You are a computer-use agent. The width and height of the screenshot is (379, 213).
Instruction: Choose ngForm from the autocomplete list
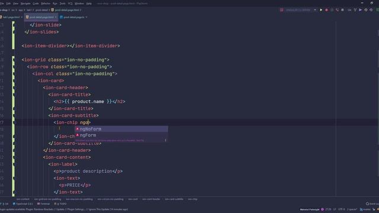121,135
